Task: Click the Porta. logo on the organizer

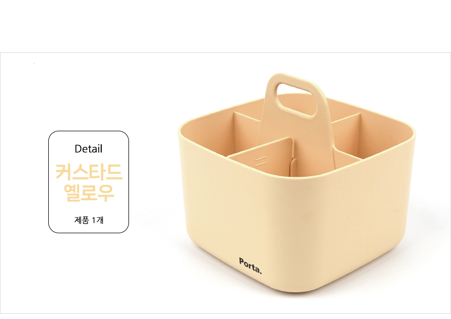Action: (x=251, y=266)
